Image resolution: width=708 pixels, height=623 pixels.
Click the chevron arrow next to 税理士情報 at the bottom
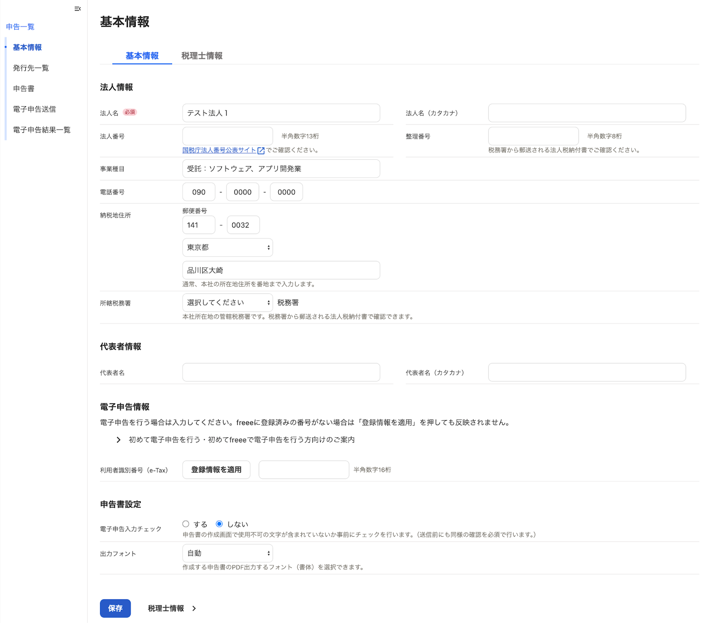194,608
